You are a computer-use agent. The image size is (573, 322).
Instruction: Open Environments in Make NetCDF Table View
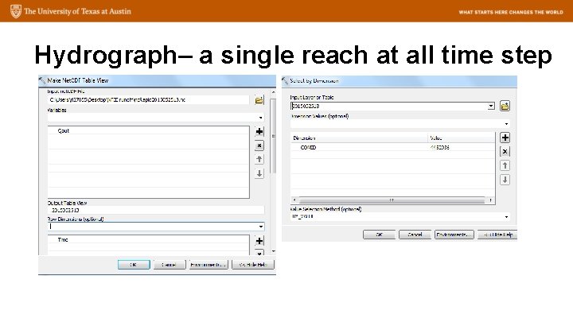point(209,265)
